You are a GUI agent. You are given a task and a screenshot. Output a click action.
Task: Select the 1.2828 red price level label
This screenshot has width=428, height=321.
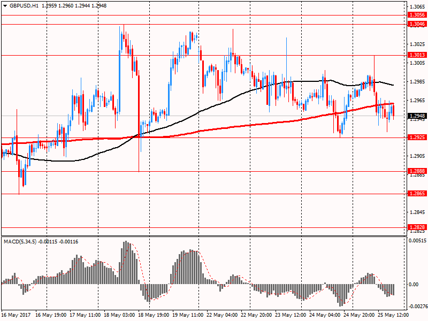point(417,227)
